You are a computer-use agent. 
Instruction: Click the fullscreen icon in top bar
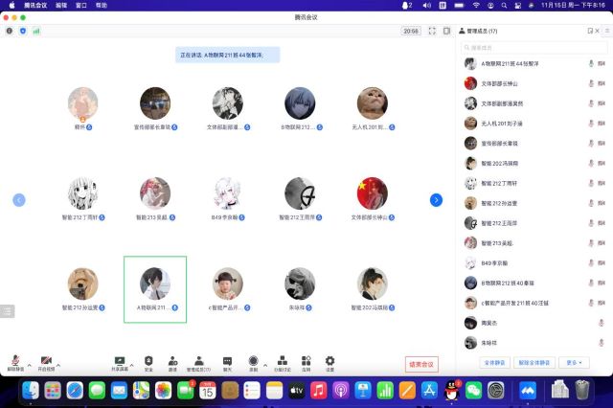tap(433, 31)
